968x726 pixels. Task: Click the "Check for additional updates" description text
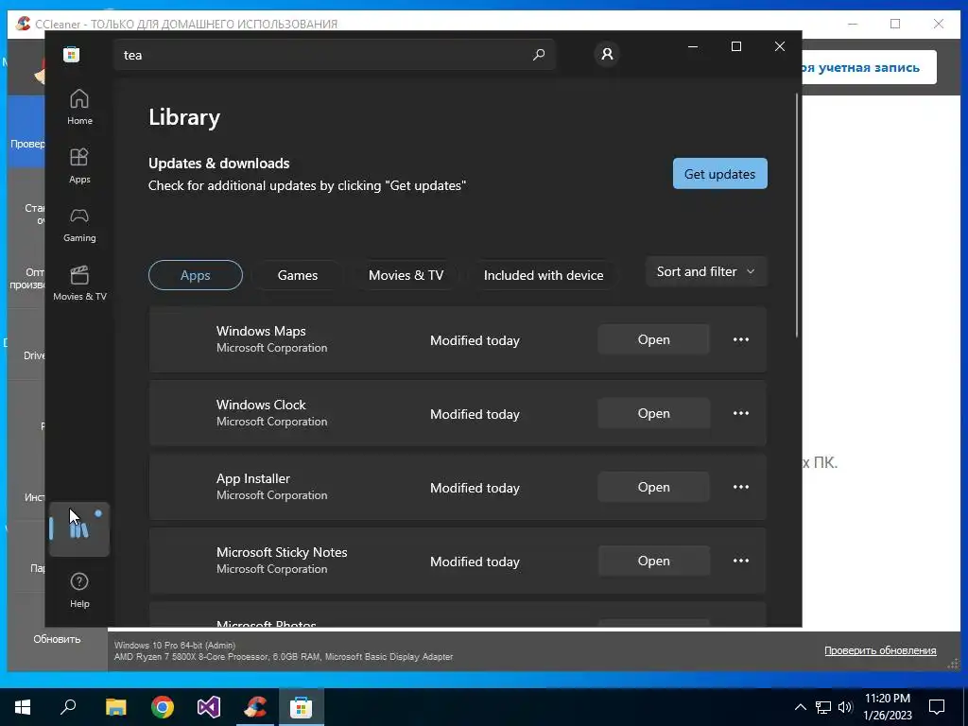pos(307,186)
